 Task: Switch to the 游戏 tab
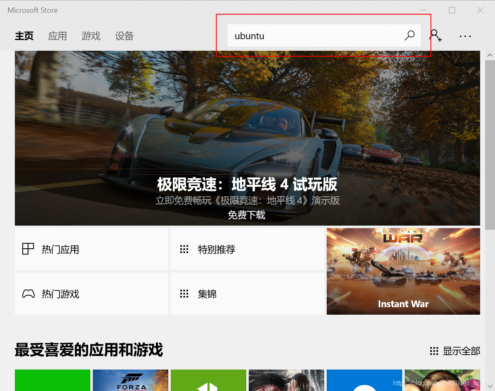(x=91, y=36)
